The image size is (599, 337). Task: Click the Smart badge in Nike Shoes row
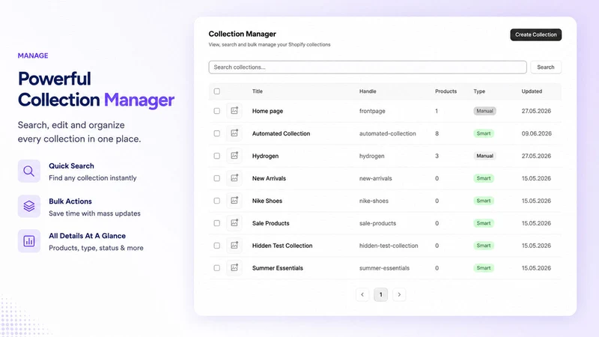point(484,201)
